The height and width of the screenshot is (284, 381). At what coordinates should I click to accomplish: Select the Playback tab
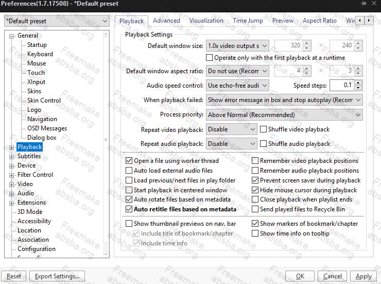[131, 21]
